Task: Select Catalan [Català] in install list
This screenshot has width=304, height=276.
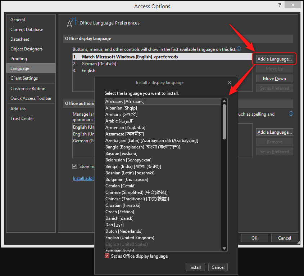Action: pos(163,186)
